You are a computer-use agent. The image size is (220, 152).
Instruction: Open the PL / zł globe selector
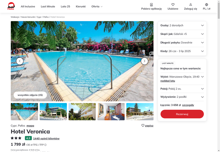point(207,5)
